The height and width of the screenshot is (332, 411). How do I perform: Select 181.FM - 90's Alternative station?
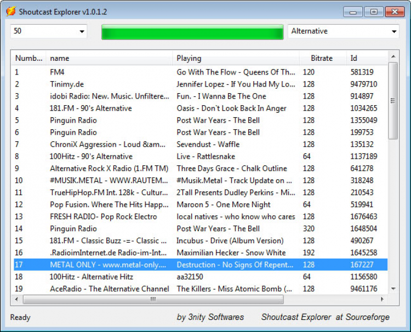201,108
